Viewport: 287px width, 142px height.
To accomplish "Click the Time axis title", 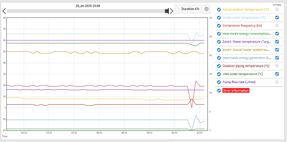I will pos(4,136).
